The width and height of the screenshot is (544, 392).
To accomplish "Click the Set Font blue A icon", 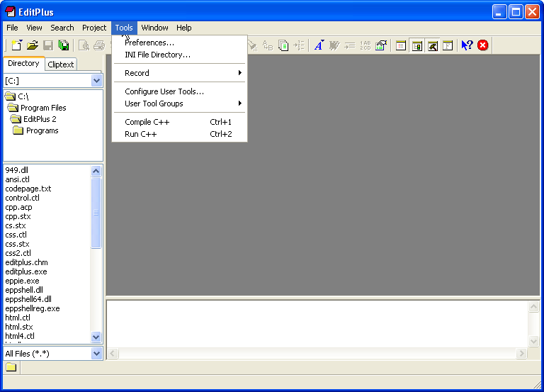I will pos(319,45).
